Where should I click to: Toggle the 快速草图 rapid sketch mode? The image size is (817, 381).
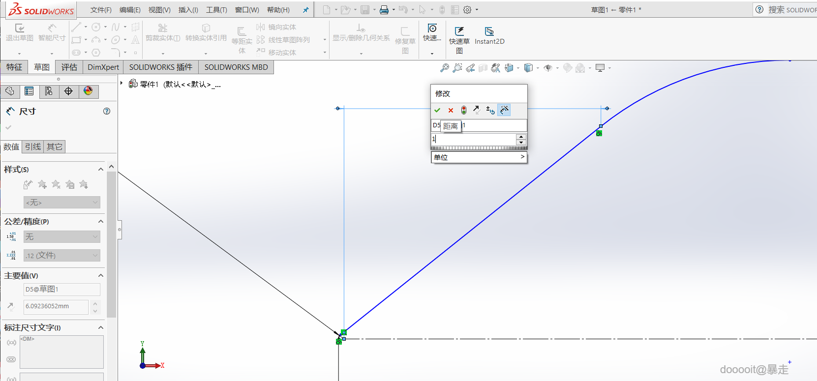coord(459,36)
